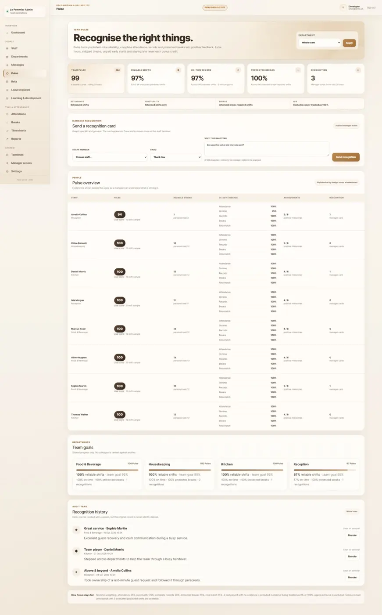This screenshot has height=615, width=382.
Task: Click the Staff icon in the sidebar
Action: point(7,48)
